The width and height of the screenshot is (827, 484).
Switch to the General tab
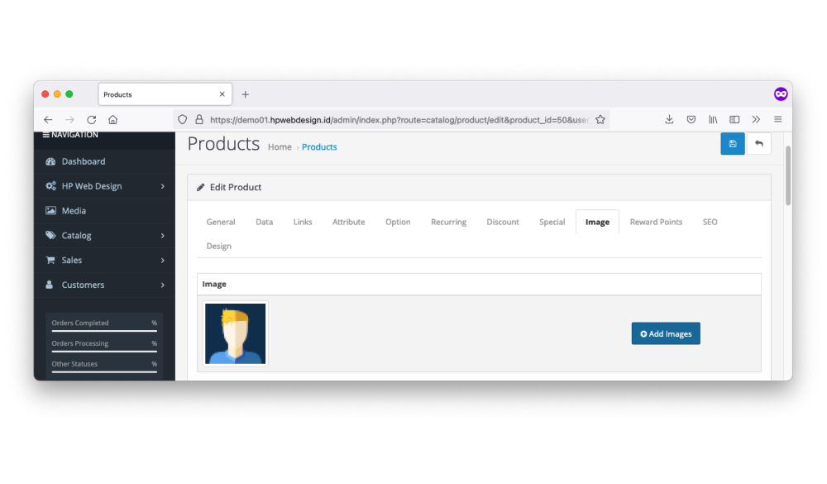[x=221, y=222]
